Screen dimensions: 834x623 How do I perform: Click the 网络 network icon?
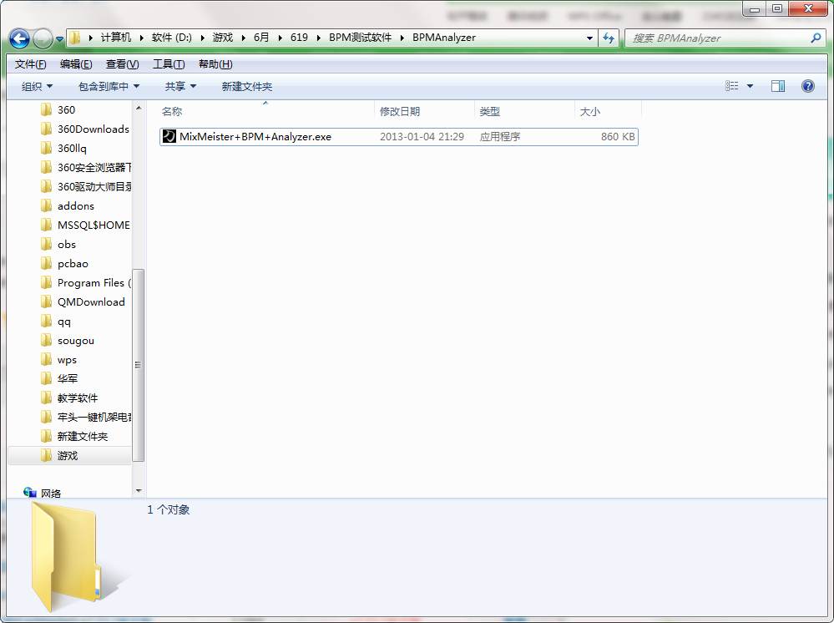pyautogui.click(x=30, y=493)
